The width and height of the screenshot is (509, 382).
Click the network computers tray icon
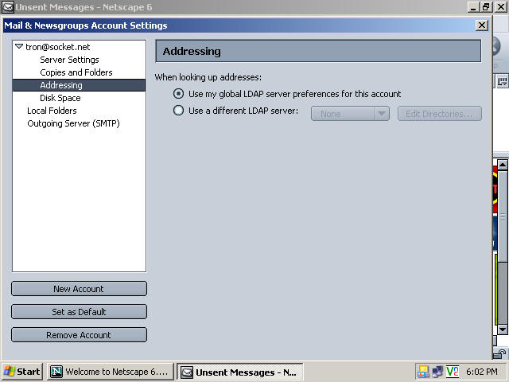click(437, 372)
